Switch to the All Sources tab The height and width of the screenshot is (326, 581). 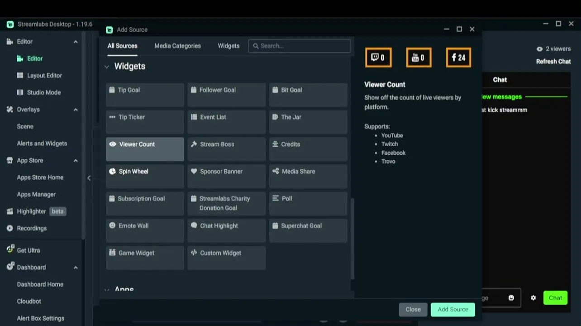(122, 46)
